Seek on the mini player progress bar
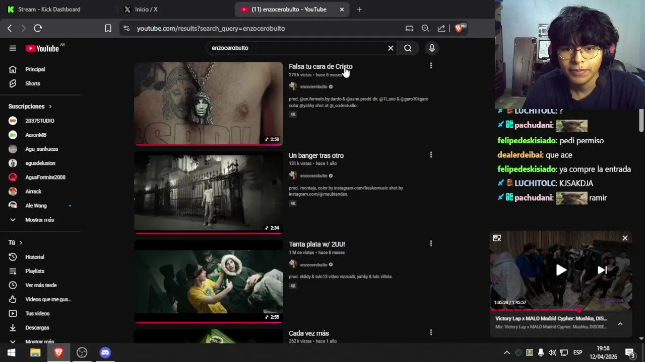Screen dimensions: 645x362 [561, 310]
